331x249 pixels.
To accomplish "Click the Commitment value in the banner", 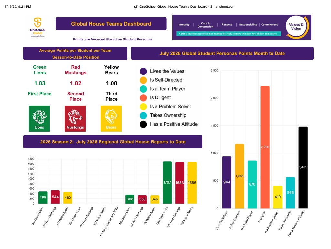I will tap(269, 25).
